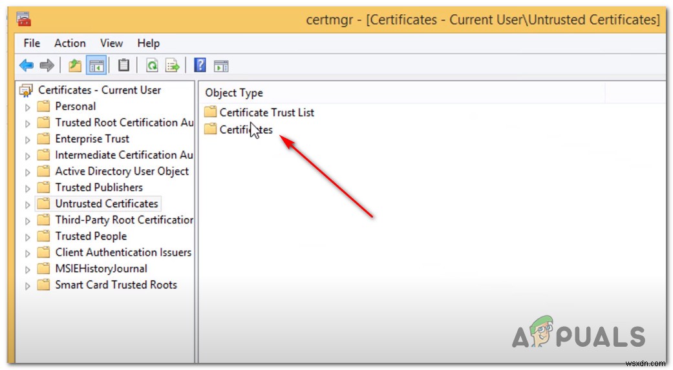Toggle Show/Hide Console Tree icon

(96, 66)
